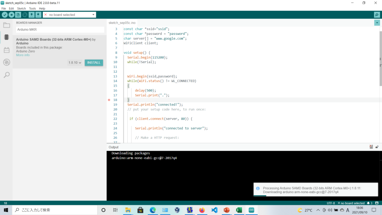Screen dimensions: 382x215
Task: Click the New sketch toolbar icon
Action: [18, 15]
